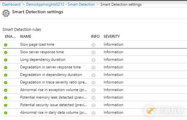This screenshot has height=120, width=187.
Task: Click enabled checkmark for Abnormal rise in exception volume
Action: pos(6,90)
